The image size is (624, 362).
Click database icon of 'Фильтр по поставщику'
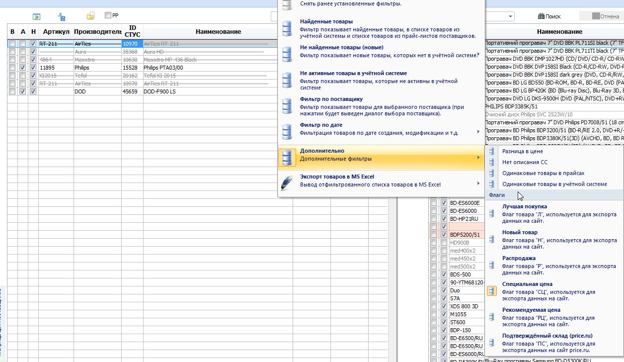(287, 106)
